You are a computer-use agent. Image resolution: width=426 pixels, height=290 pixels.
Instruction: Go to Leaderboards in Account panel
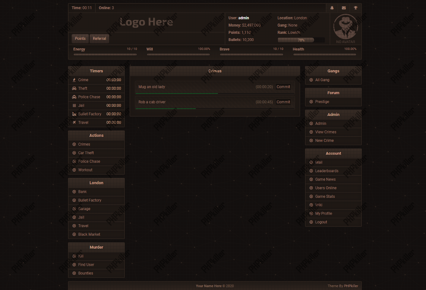326,171
